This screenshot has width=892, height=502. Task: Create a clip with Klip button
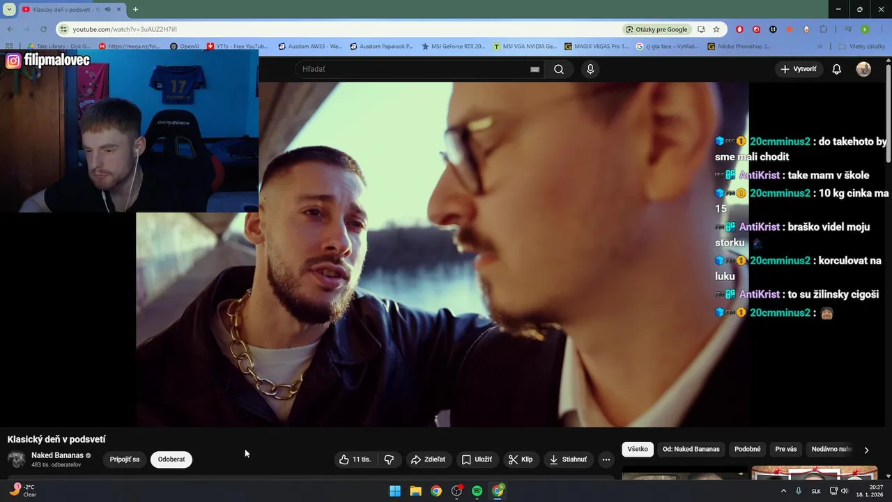tap(521, 459)
